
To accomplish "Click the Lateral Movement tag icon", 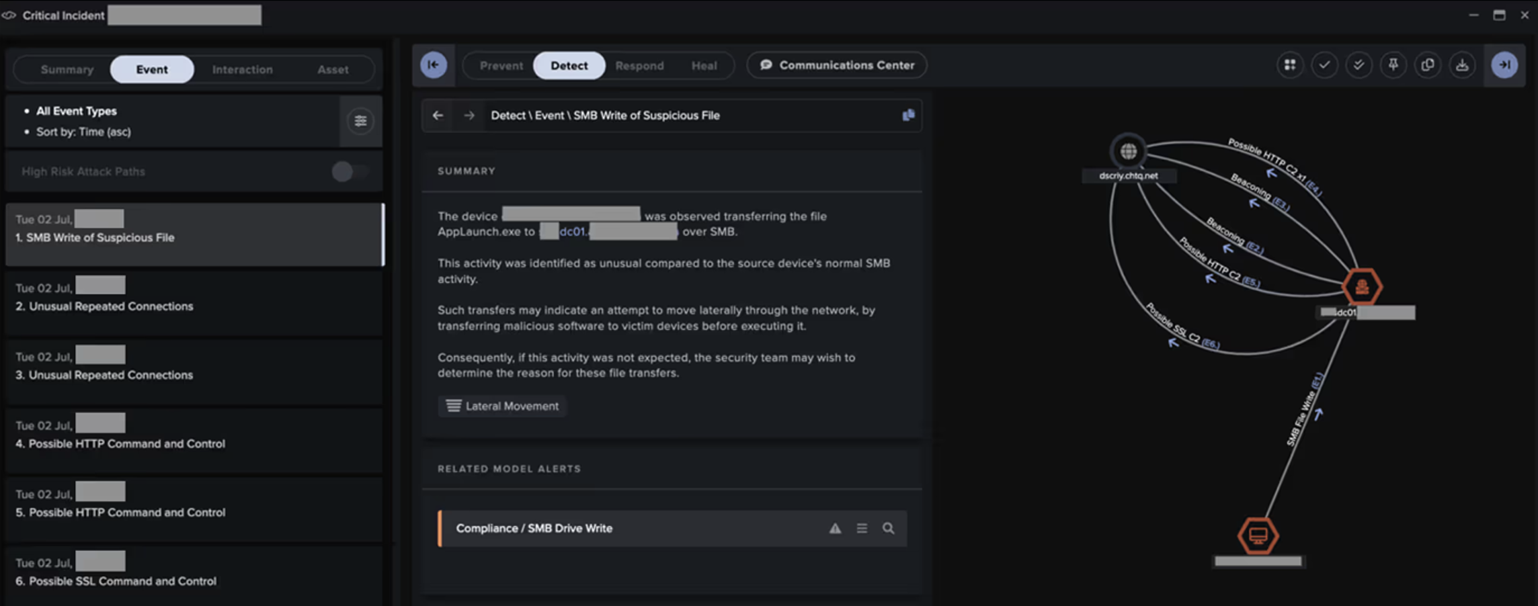I will coord(454,406).
